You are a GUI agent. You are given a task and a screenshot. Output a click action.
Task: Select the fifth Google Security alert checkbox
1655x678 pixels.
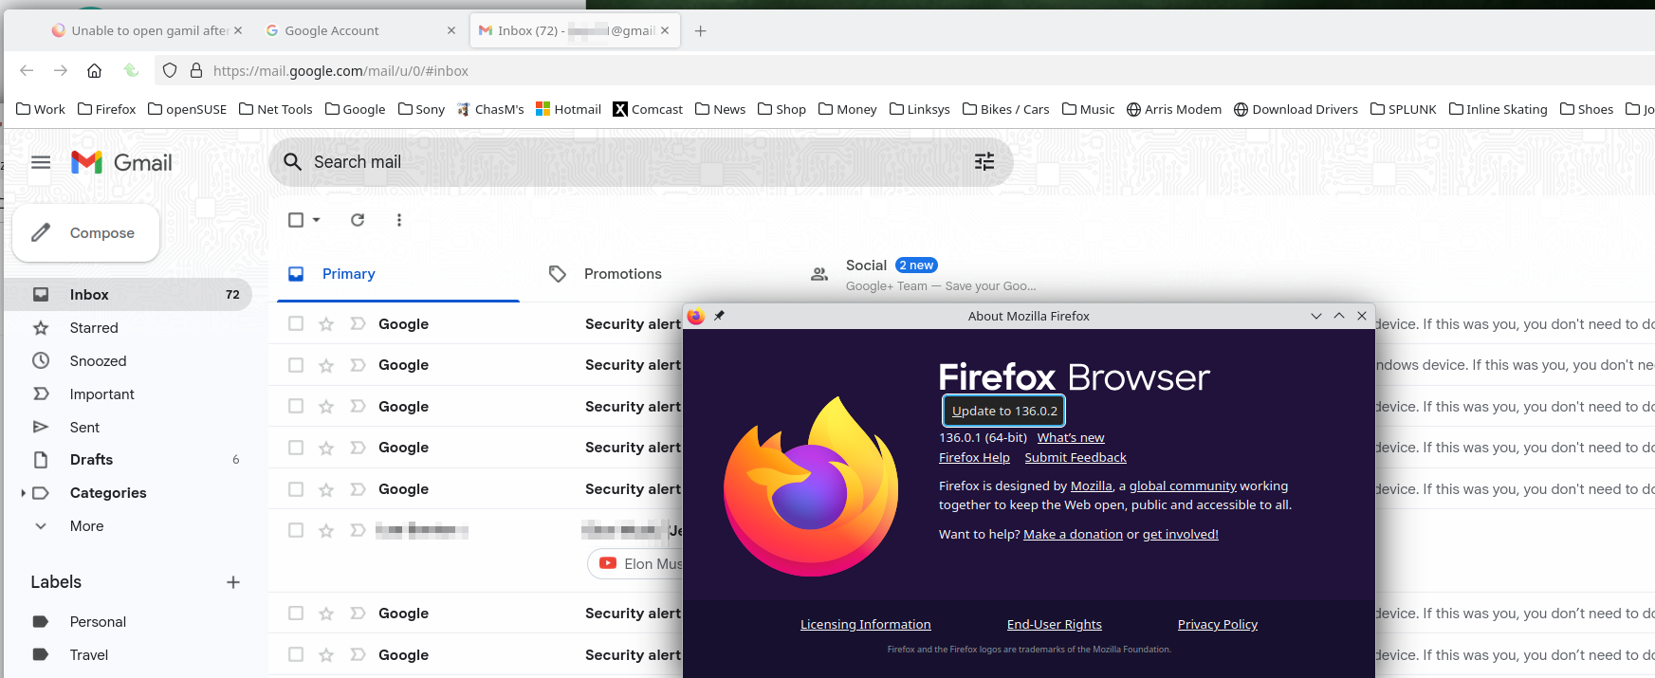(296, 489)
